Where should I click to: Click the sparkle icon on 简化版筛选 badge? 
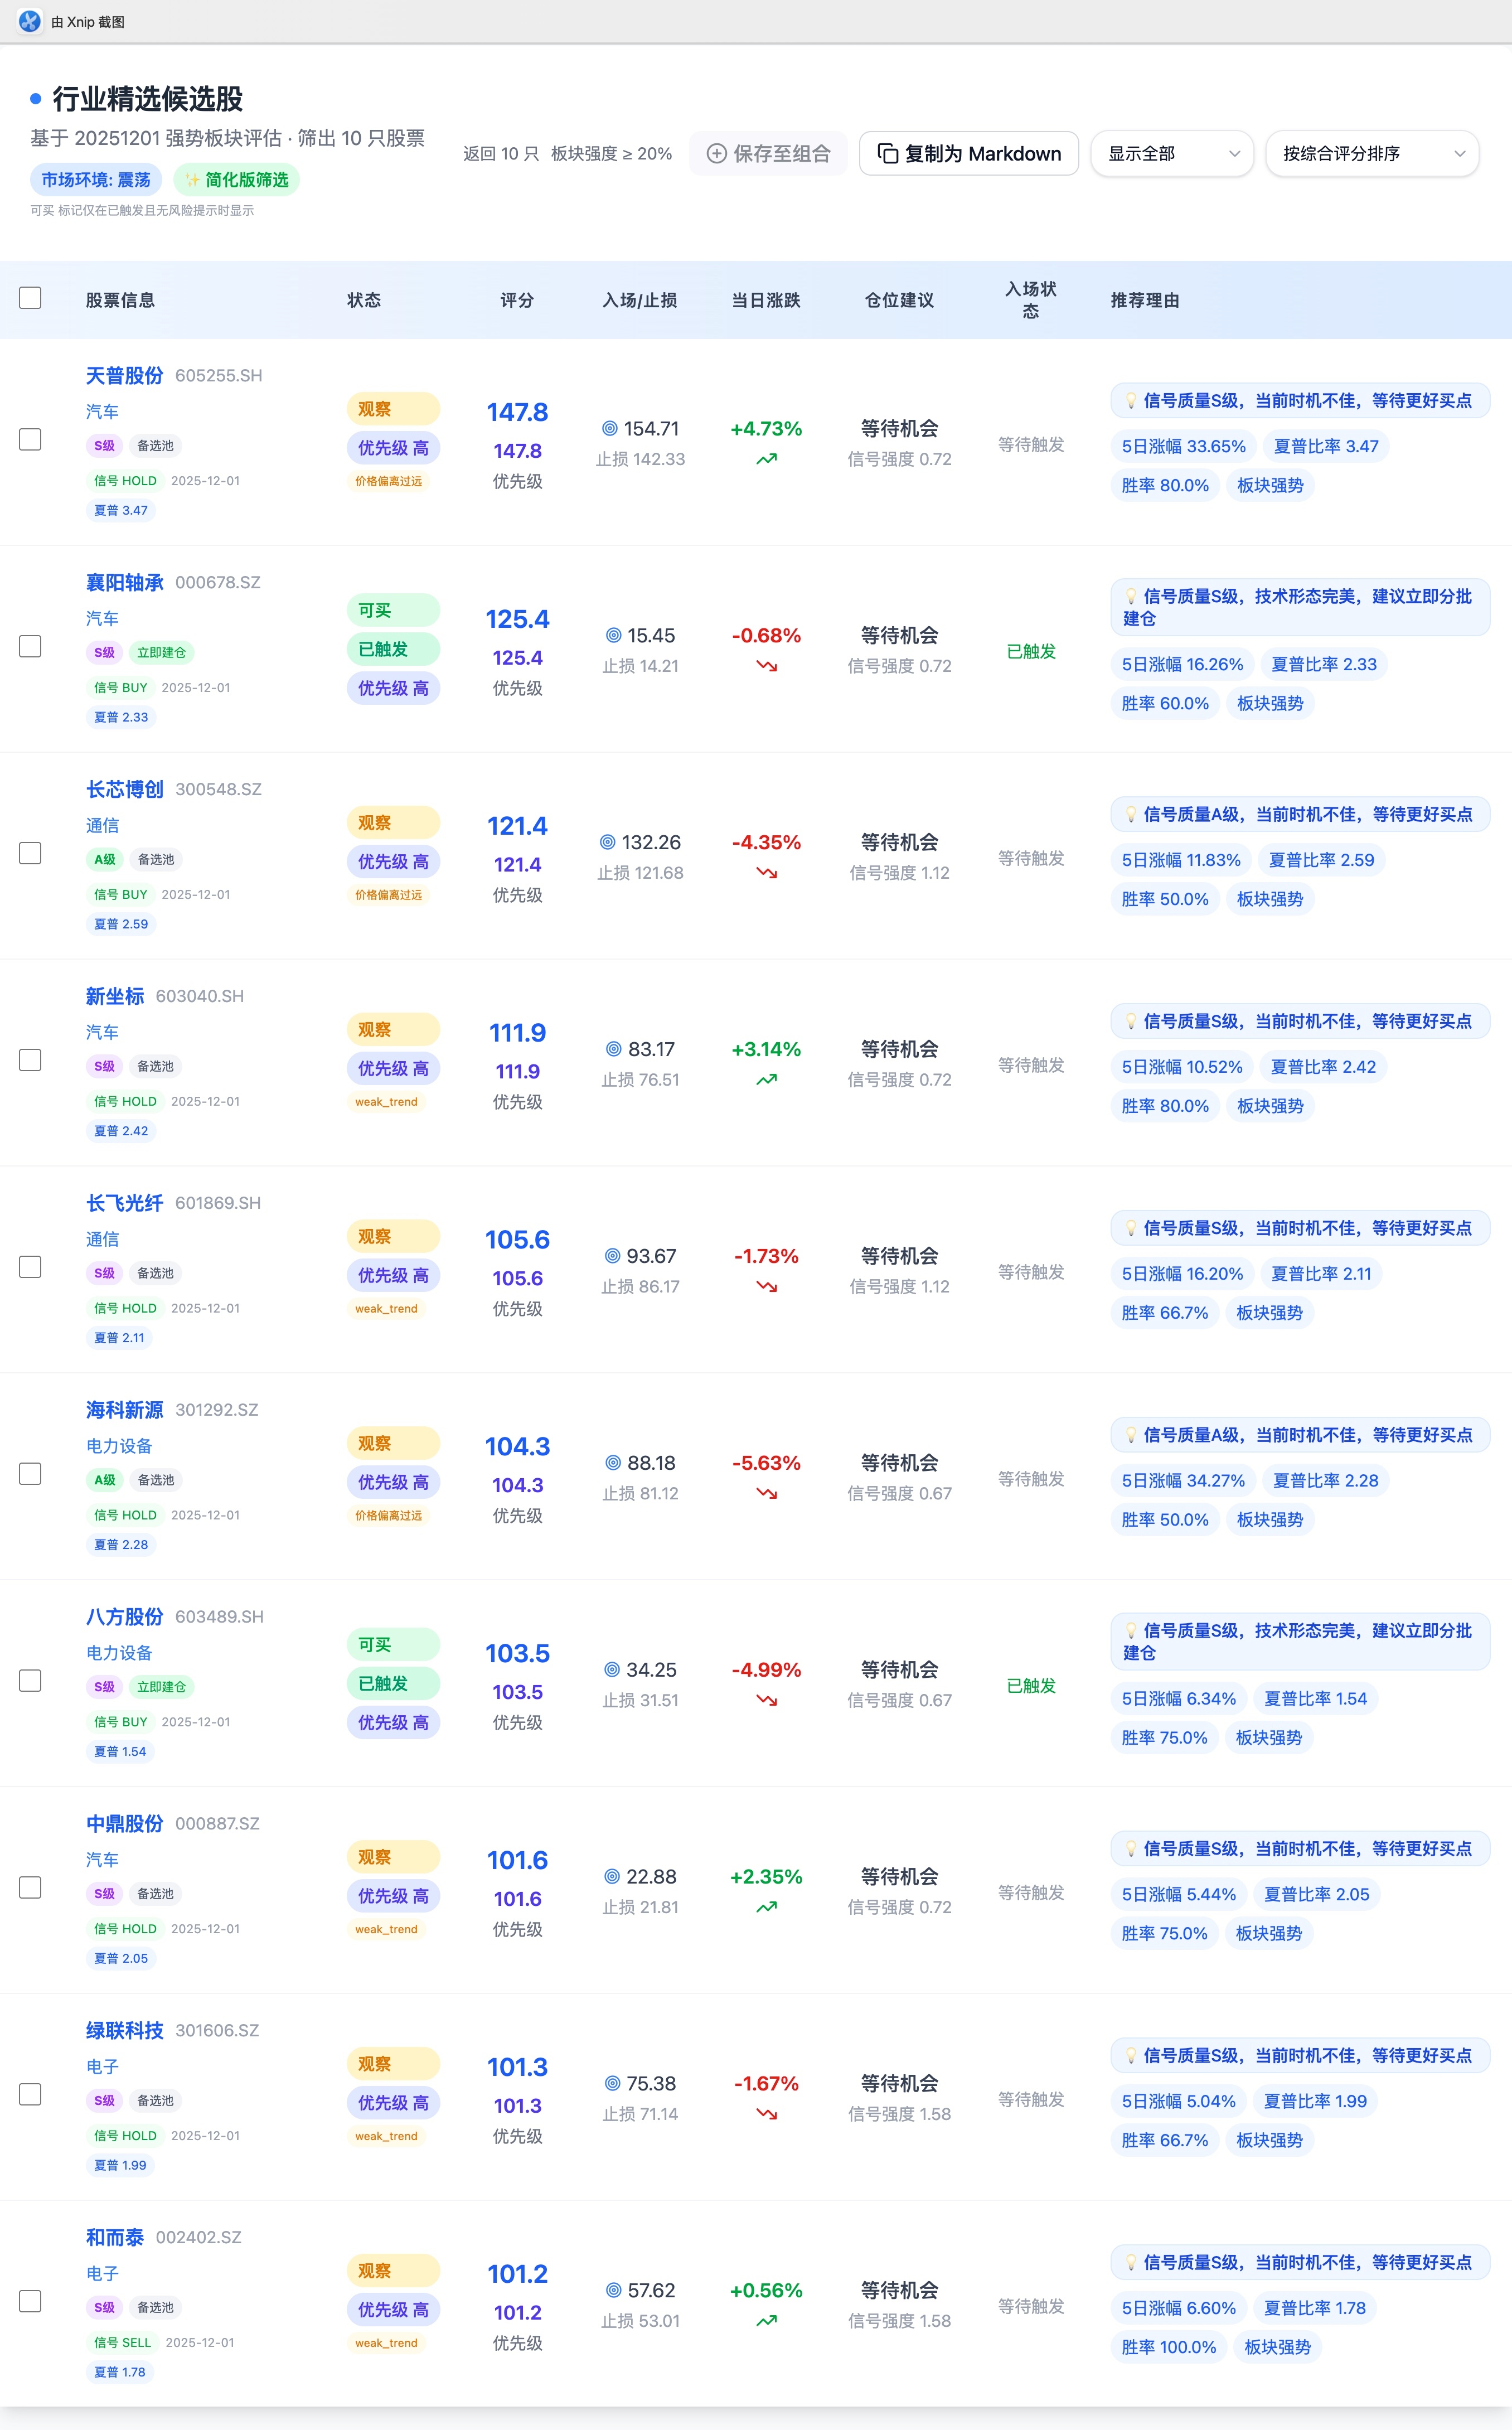click(x=192, y=180)
